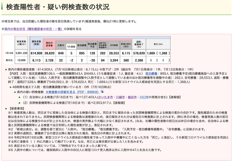The height and width of the screenshot is (161, 233).
Task: Open the 検査数の詳細を見る PDF link
Action: pos(72,92)
